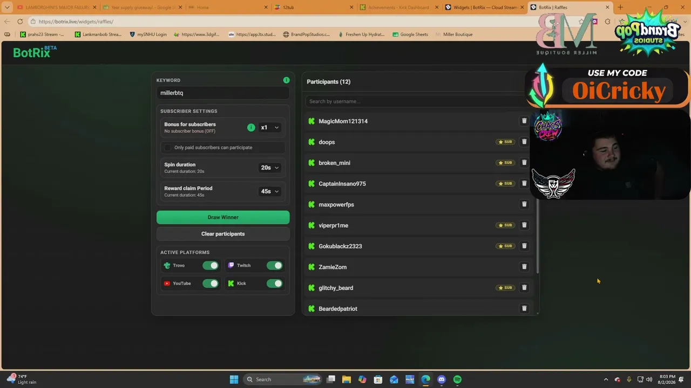Image resolution: width=691 pixels, height=388 pixels.
Task: Open the Reward claim Period 45s dropdown
Action: tap(269, 191)
